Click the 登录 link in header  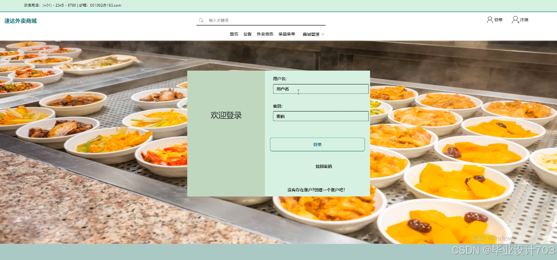pos(499,20)
